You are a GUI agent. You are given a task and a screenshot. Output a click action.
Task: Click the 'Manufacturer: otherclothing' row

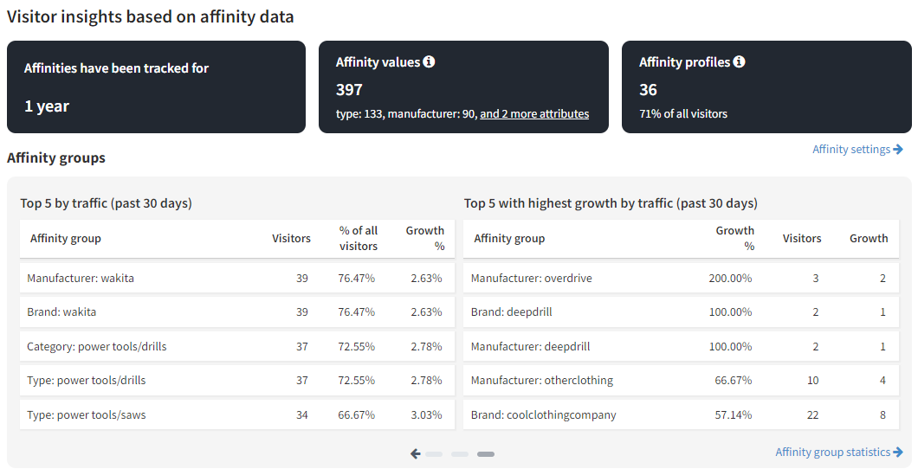(682, 381)
